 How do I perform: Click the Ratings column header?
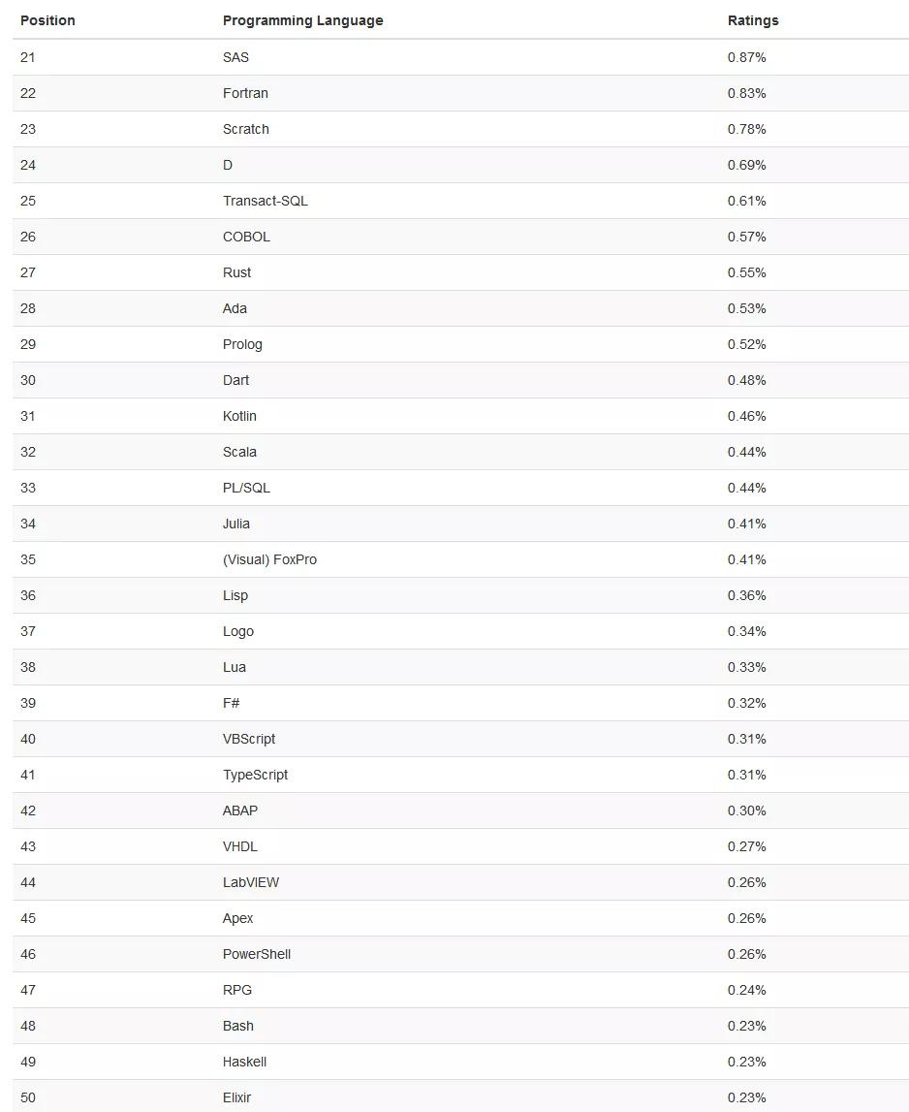(x=753, y=20)
